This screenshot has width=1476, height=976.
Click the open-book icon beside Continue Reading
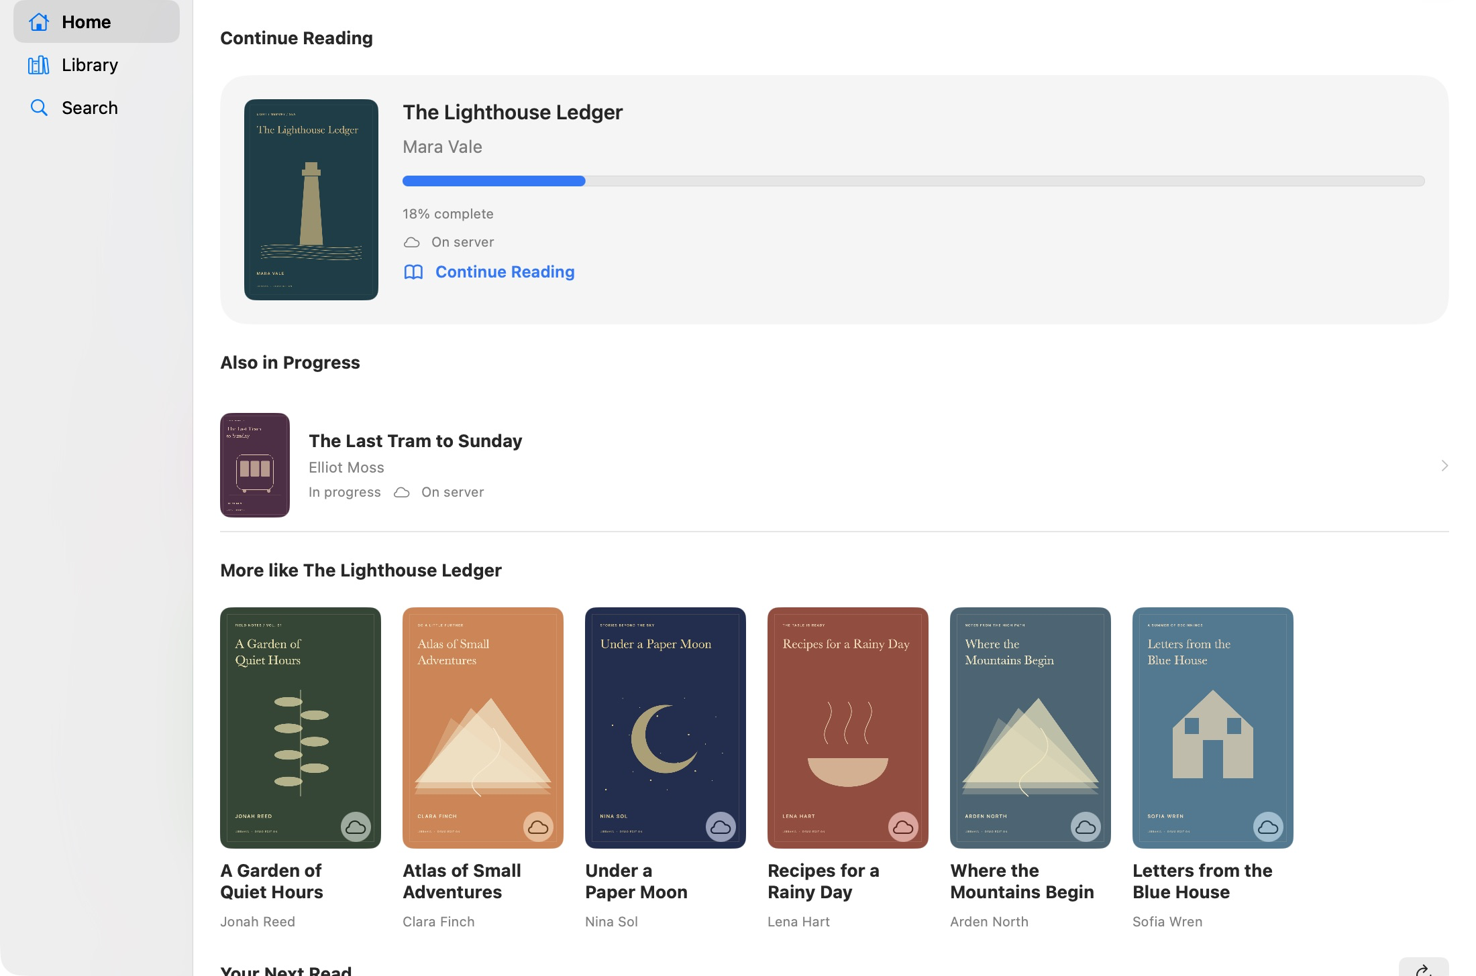413,271
